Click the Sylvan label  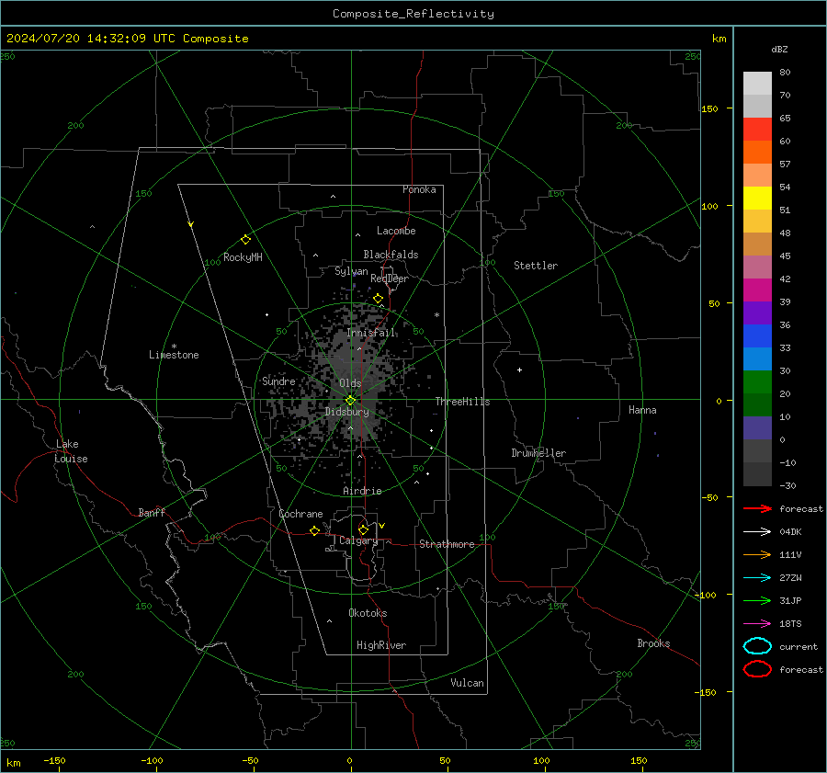[x=351, y=271]
